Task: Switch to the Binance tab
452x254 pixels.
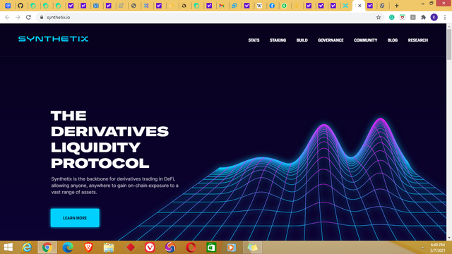Action: [297, 6]
